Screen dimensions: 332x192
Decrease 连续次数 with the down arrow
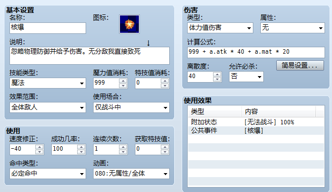(x=123, y=152)
